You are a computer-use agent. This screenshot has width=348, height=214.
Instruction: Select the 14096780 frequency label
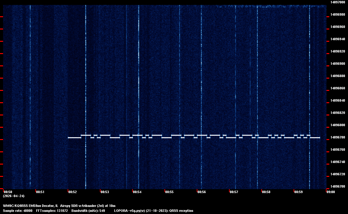(337, 137)
